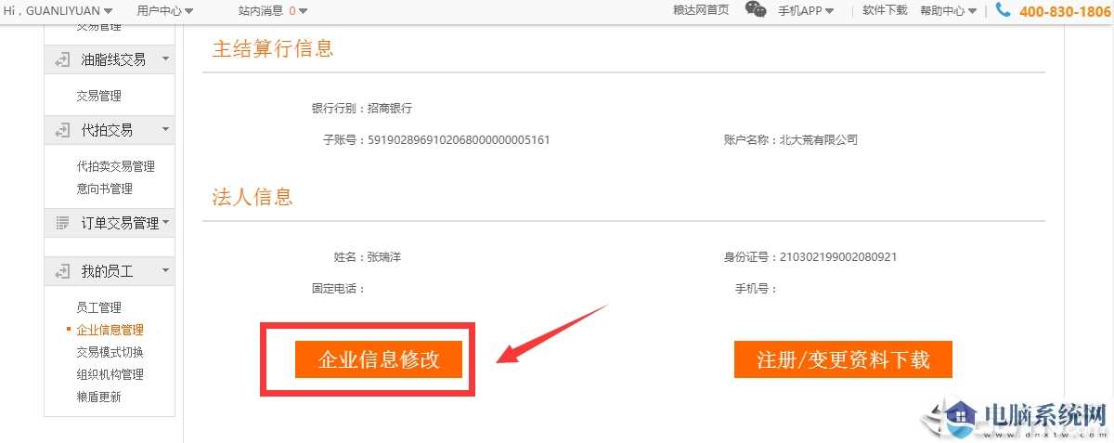
Task: Open 软件下载 link
Action: tap(885, 10)
